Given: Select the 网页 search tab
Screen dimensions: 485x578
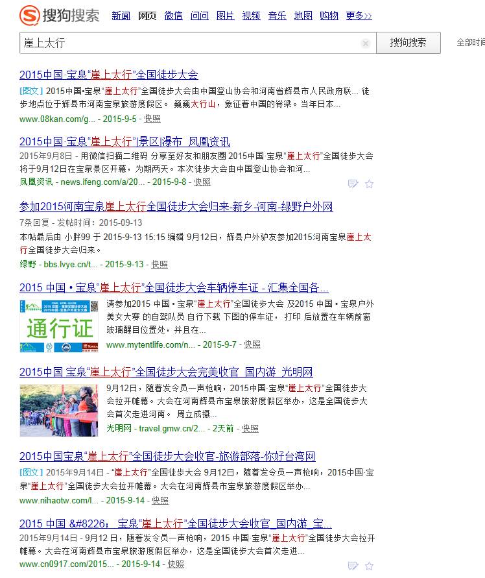Looking at the screenshot, I should (147, 16).
